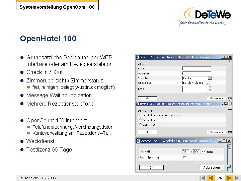241x181 pixels.
Task: Click the Vorname input field
Action: pyautogui.click(x=196, y=73)
